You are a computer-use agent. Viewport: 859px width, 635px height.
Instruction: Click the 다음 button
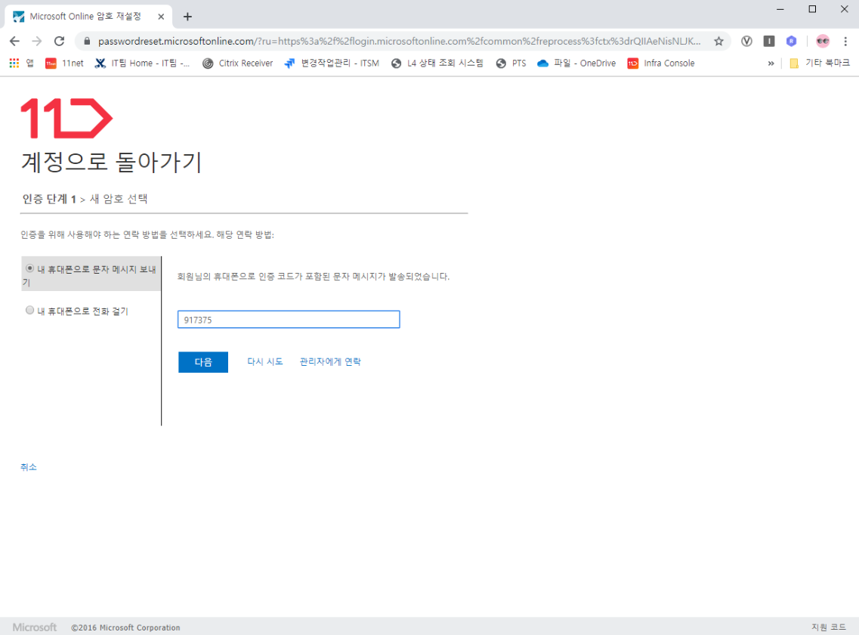click(x=203, y=362)
